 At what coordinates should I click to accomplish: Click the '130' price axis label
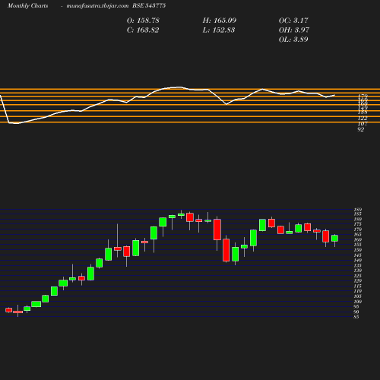[x=358, y=271]
